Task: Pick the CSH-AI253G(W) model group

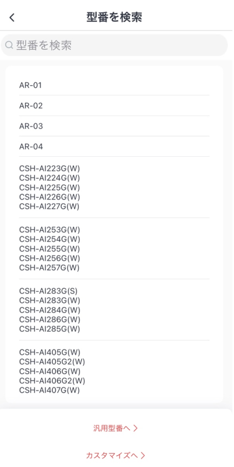Action: (115, 249)
